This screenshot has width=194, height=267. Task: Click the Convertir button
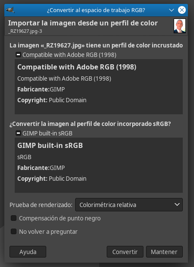click(125, 251)
